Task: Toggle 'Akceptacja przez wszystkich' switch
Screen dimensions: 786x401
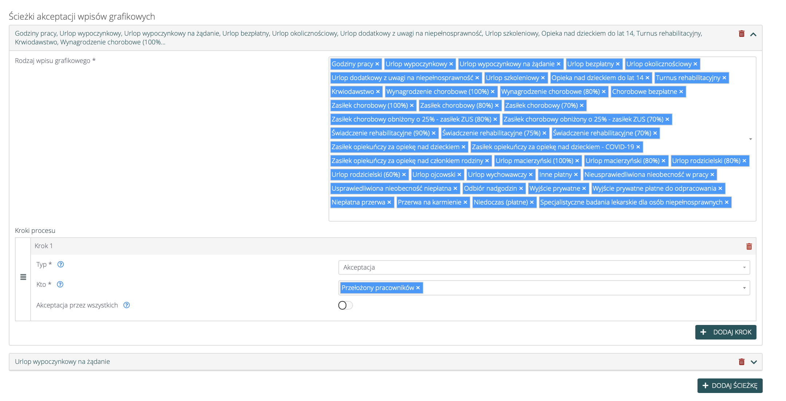Action: coord(345,305)
